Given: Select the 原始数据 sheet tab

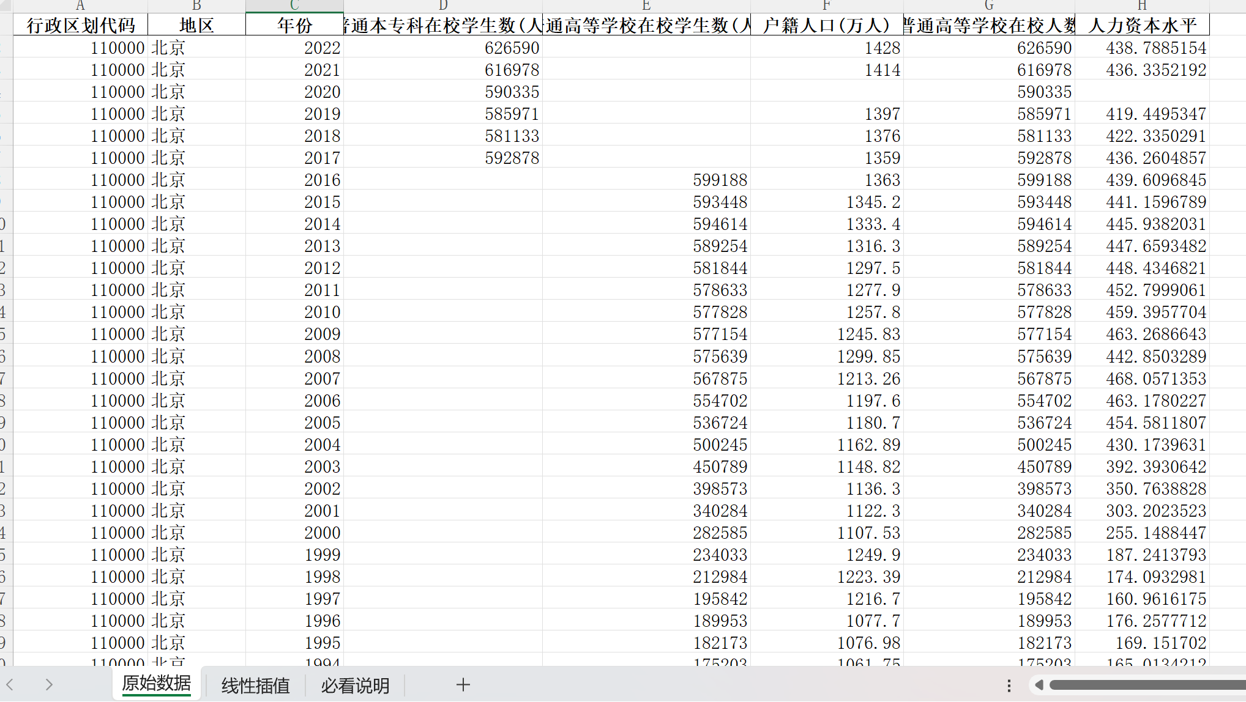Looking at the screenshot, I should pos(157,684).
